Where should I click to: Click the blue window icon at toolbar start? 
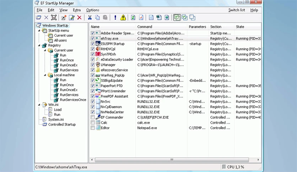click(39, 18)
